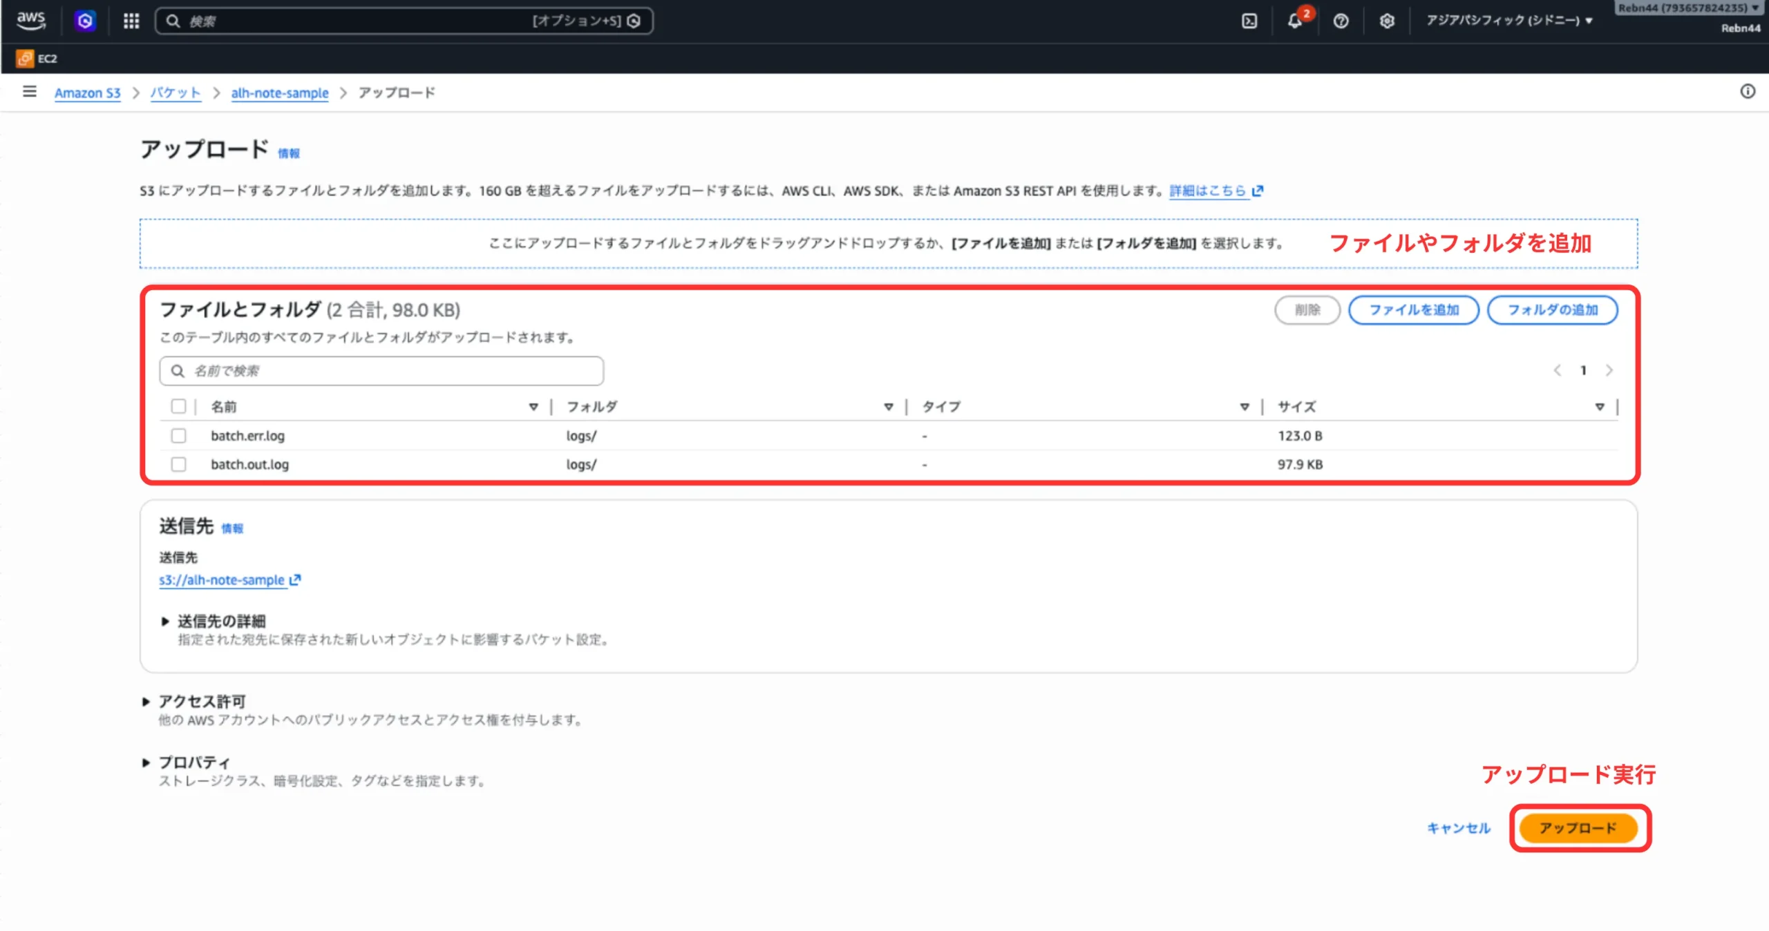This screenshot has width=1769, height=931.
Task: Open the help question mark icon
Action: click(1341, 21)
